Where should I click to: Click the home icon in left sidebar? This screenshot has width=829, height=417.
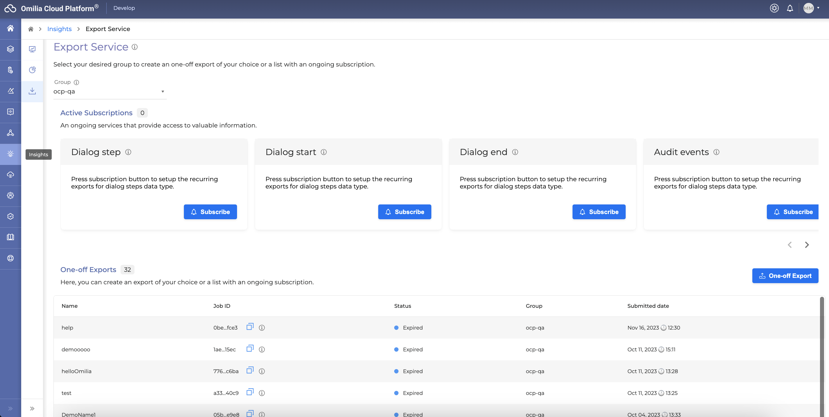pos(10,28)
